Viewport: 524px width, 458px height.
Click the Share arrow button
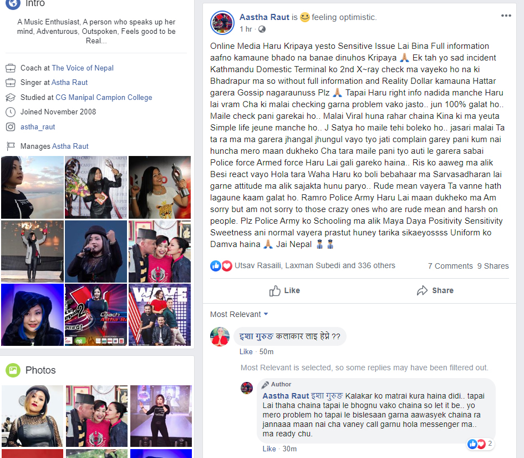pyautogui.click(x=435, y=290)
